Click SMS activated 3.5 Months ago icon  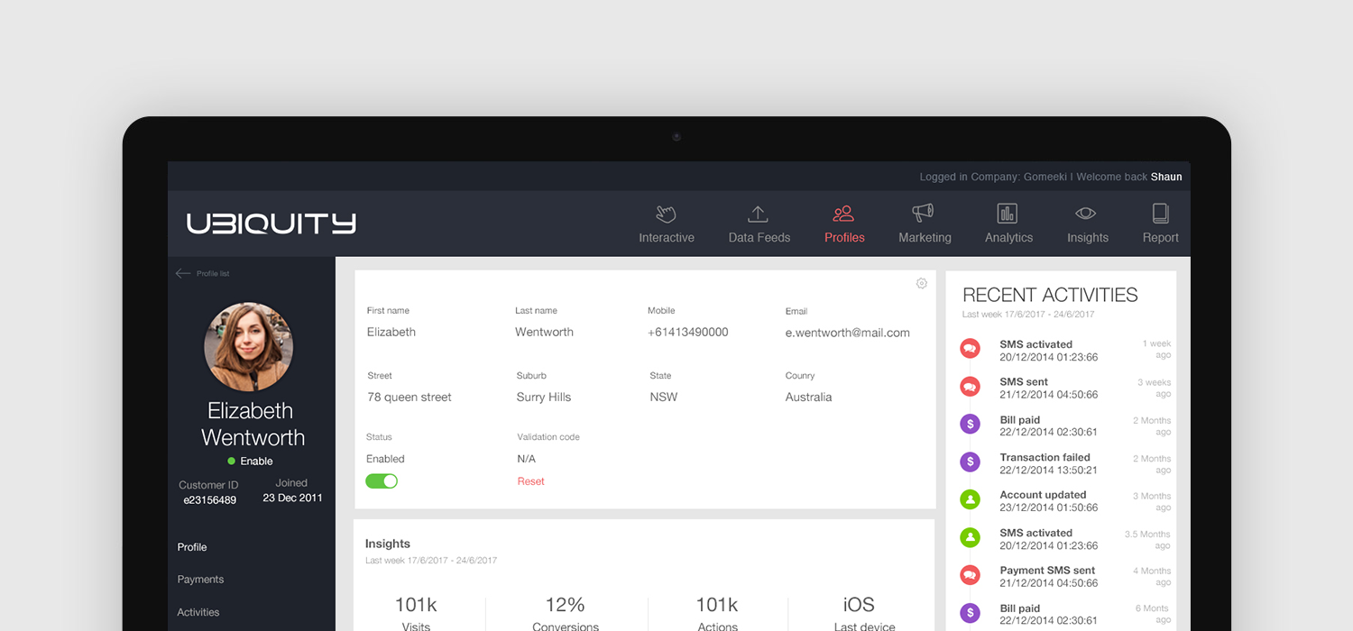971,536
